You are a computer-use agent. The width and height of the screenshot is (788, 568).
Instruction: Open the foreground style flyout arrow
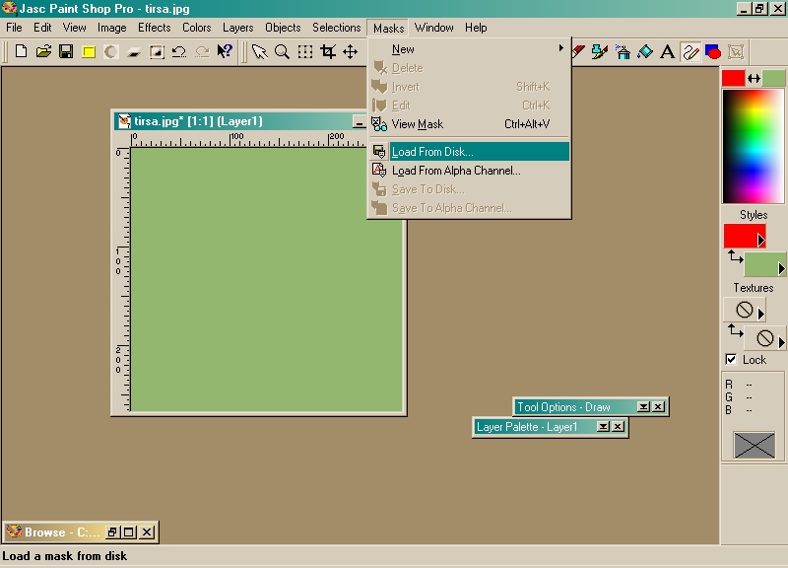click(761, 241)
